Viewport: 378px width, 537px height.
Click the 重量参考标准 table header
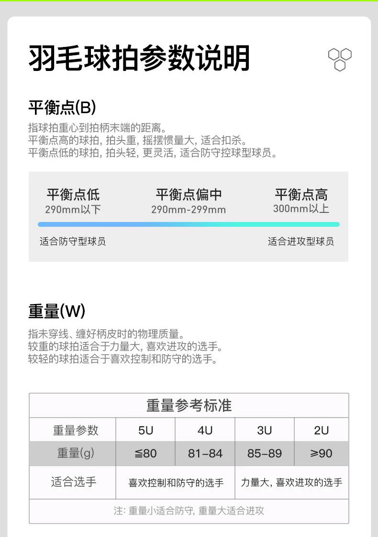click(189, 406)
